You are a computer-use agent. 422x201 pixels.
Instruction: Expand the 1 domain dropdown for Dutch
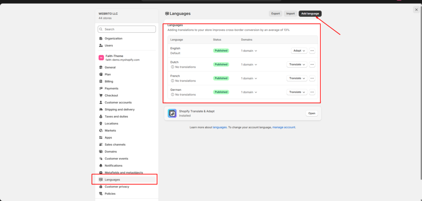tap(249, 64)
